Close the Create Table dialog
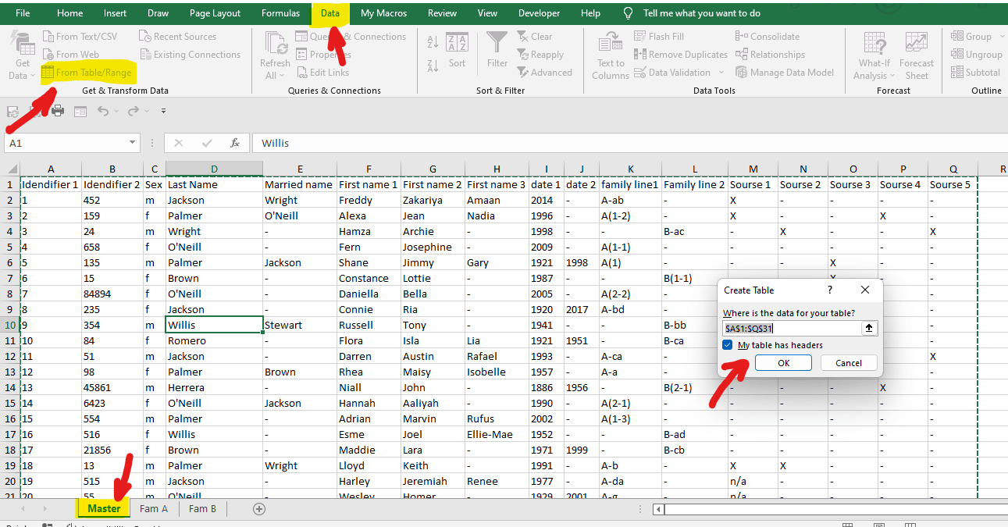 coord(864,290)
